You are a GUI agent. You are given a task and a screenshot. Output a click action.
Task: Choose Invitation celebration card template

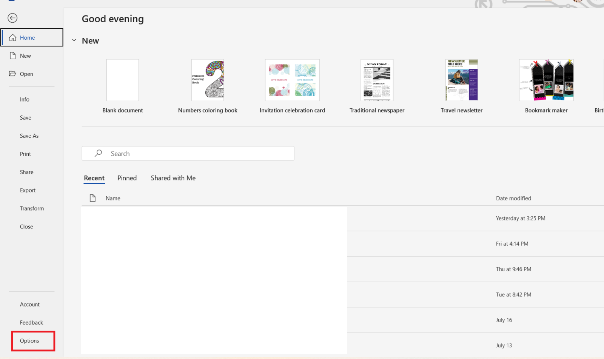pos(292,80)
